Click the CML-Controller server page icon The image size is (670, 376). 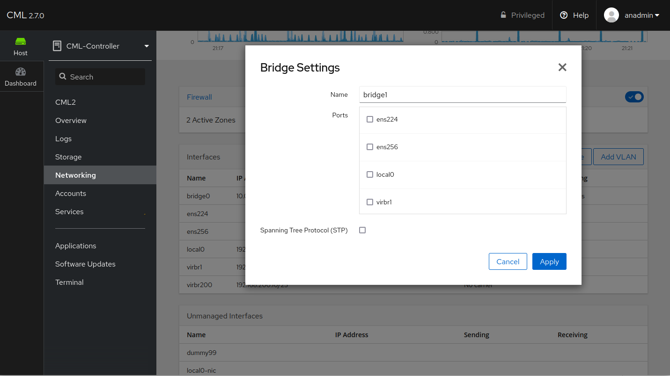pos(57,45)
